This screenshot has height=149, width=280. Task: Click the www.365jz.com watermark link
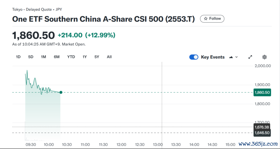(258, 144)
